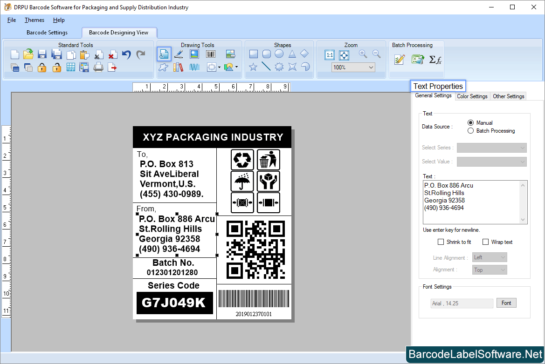Image resolution: width=545 pixels, height=364 pixels.
Task: Unlock the object with open padlock icon
Action: [57, 67]
